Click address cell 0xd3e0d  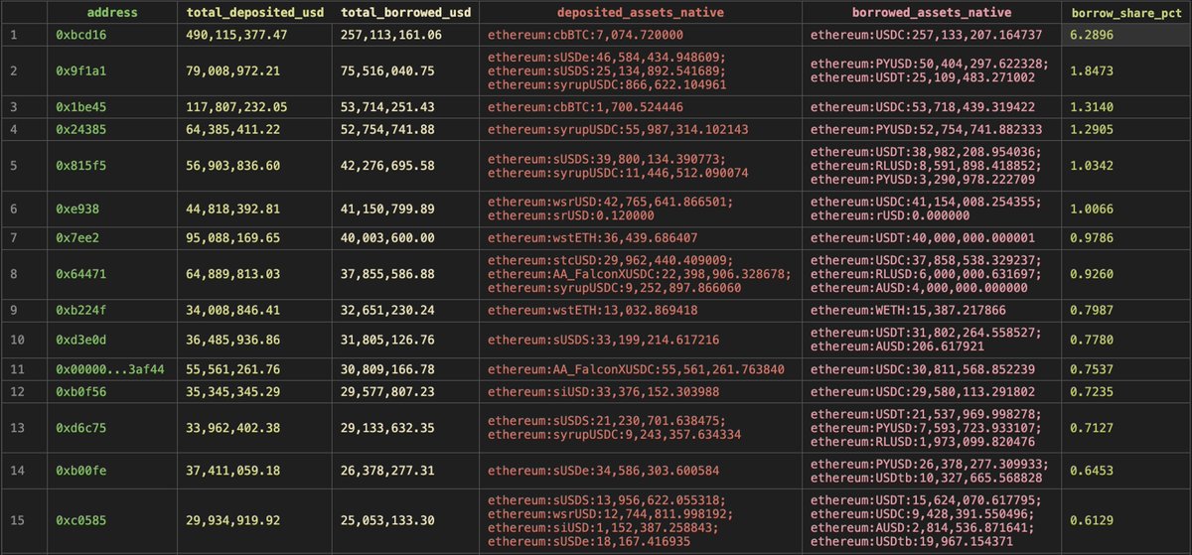(x=83, y=340)
